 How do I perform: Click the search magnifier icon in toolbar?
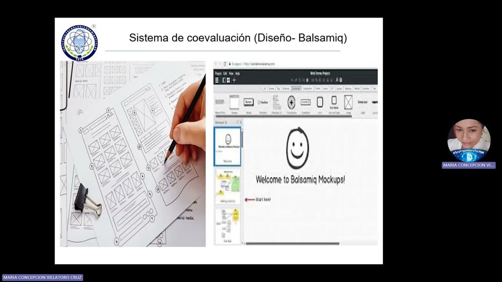point(336,80)
